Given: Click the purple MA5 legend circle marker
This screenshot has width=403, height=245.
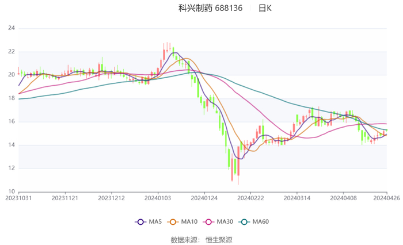Looking at the screenshot, I should (140, 222).
